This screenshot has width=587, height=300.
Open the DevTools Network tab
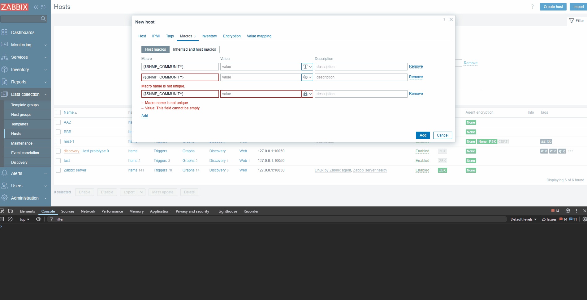pos(88,211)
